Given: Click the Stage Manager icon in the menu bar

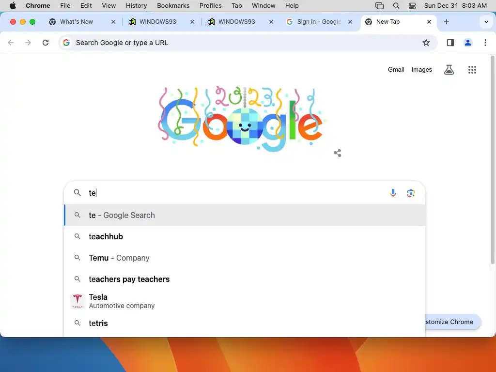Looking at the screenshot, I should [x=379, y=6].
